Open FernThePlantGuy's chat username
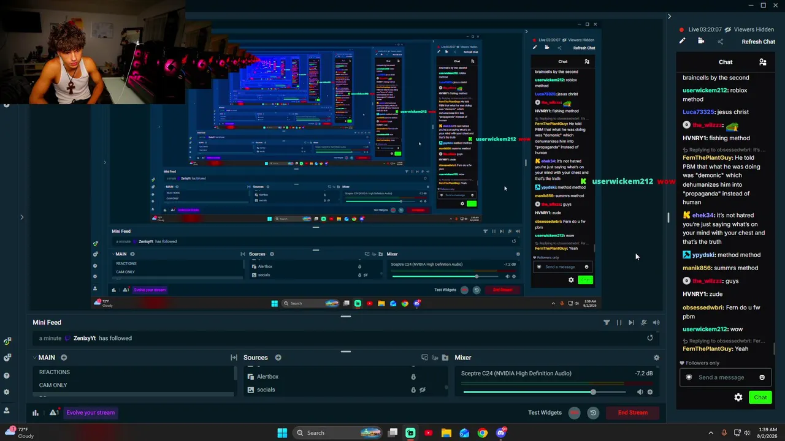Viewport: 785px width, 441px height. coord(708,349)
